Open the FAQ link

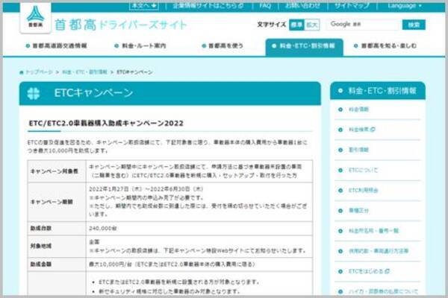[x=265, y=5]
